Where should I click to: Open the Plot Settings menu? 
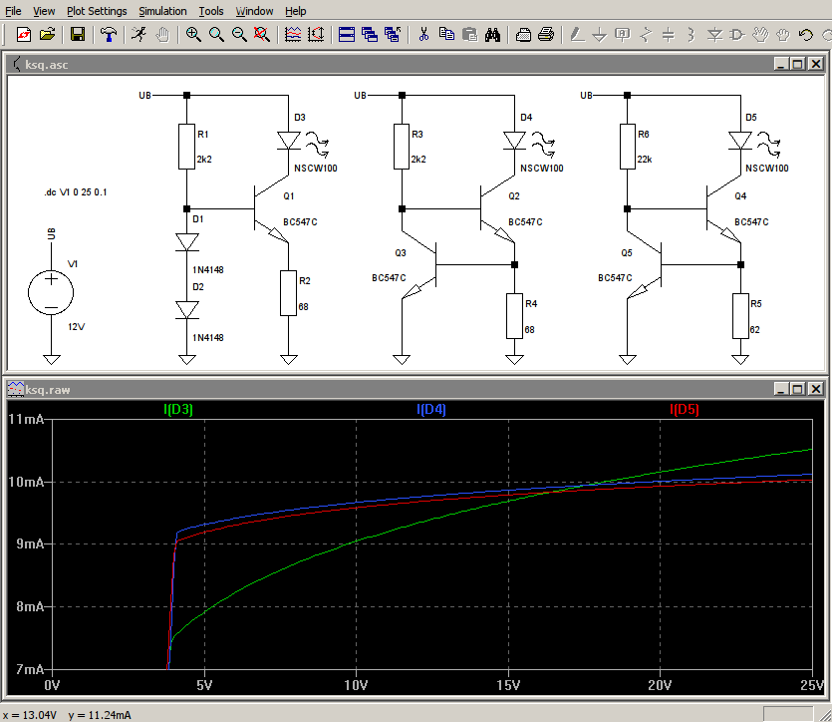click(97, 11)
